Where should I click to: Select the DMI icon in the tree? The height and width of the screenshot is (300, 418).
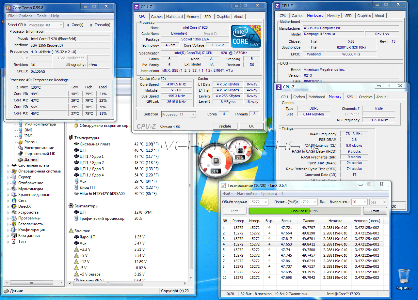pyautogui.click(x=20, y=130)
